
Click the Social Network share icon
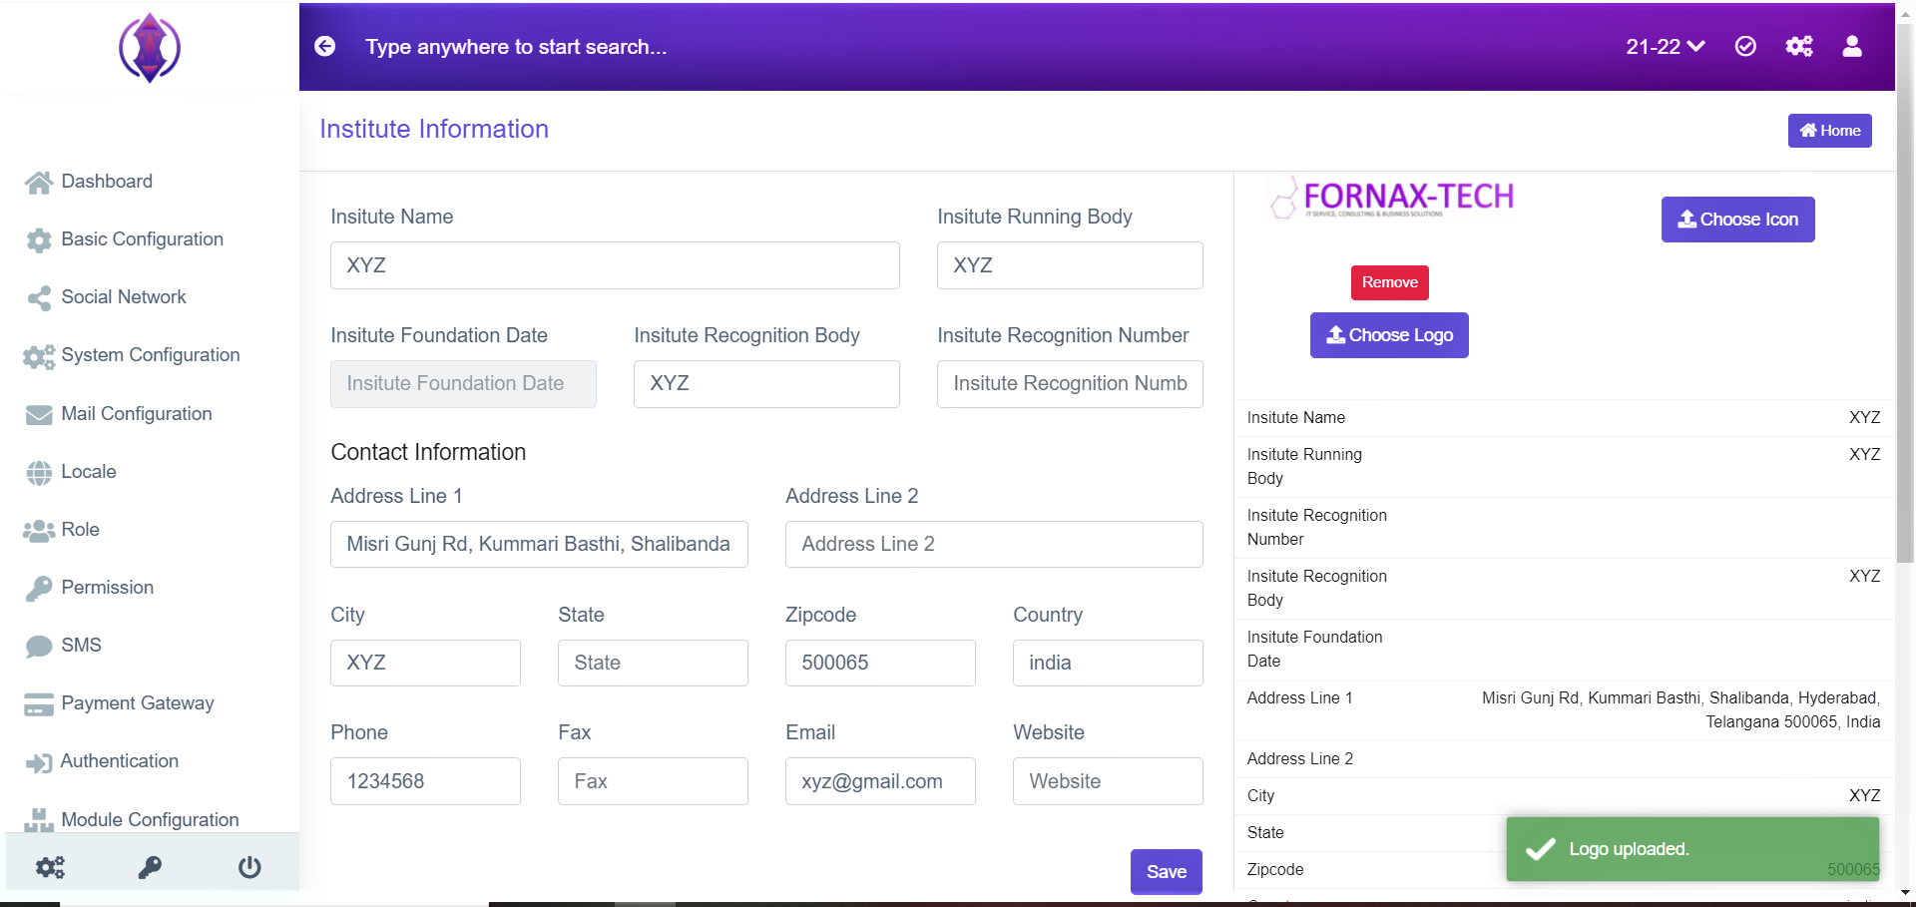click(39, 297)
